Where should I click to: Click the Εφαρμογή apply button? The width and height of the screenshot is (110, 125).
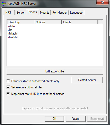pyautogui.click(x=97, y=119)
